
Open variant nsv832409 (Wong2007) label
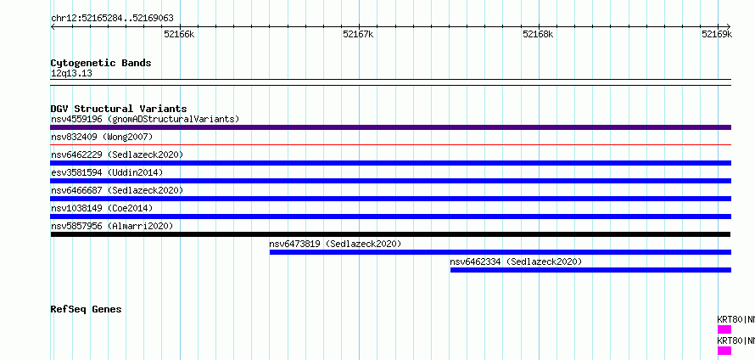(x=102, y=137)
